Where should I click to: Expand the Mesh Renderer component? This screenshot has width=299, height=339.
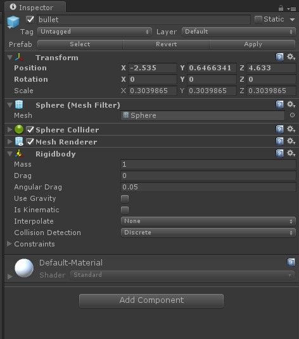click(10, 141)
